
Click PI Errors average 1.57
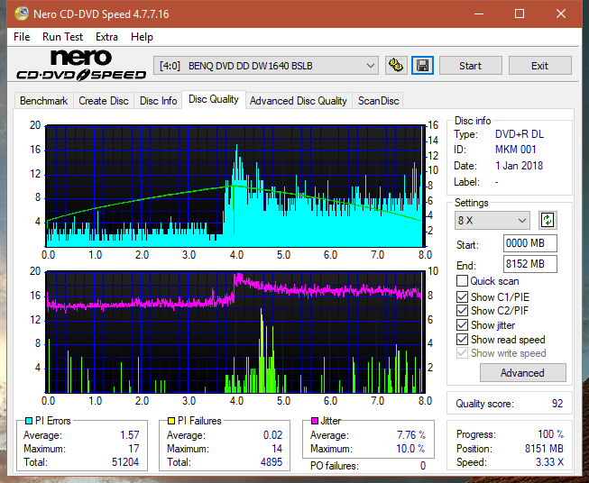point(130,435)
